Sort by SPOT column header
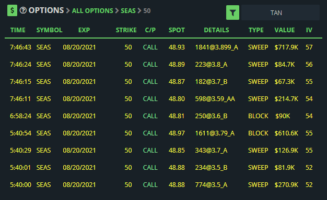This screenshot has height=200, width=327. pyautogui.click(x=177, y=30)
